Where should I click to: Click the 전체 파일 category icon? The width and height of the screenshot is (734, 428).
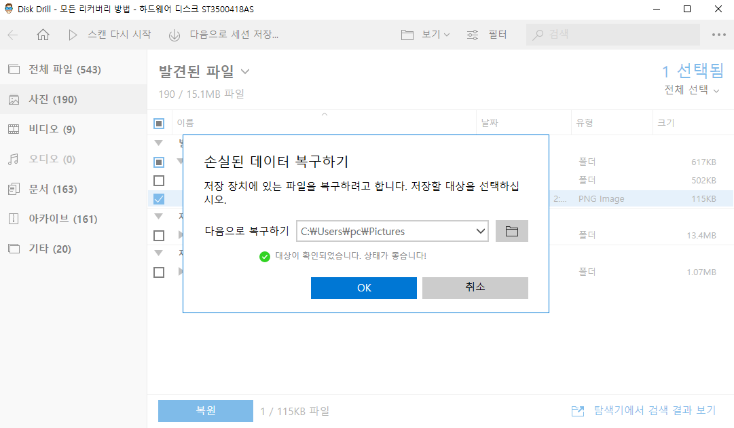point(14,70)
